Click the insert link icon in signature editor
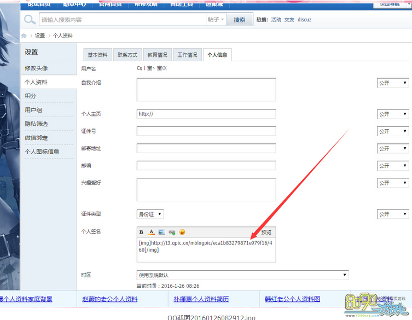The image size is (412, 320). [x=172, y=232]
